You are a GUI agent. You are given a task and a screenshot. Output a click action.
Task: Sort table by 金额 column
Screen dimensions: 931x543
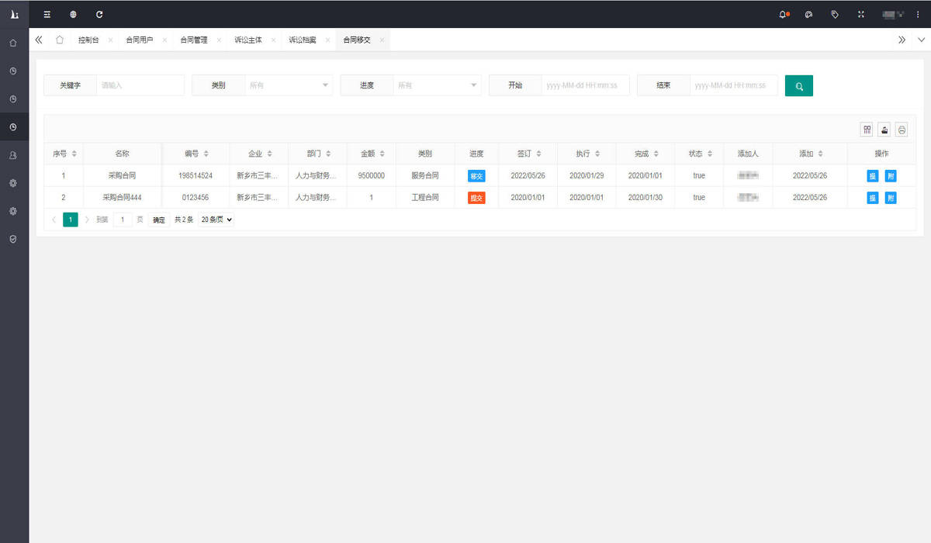click(x=382, y=154)
